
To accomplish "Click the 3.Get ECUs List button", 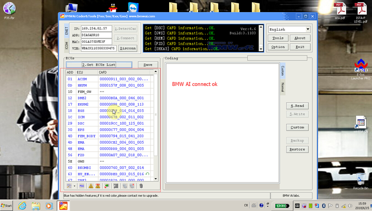I will pos(99,65).
